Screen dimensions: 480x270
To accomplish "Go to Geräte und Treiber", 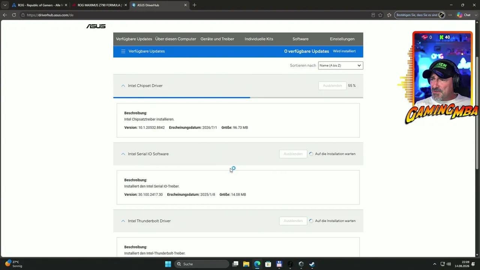I will coord(217,39).
